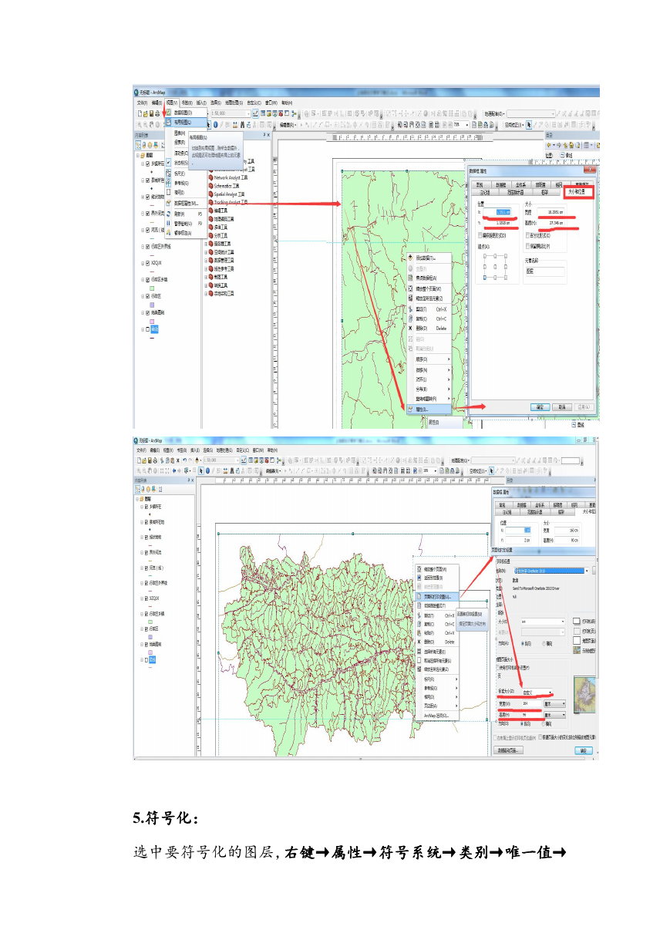Click 确定 button in page setup dialog

[584, 750]
